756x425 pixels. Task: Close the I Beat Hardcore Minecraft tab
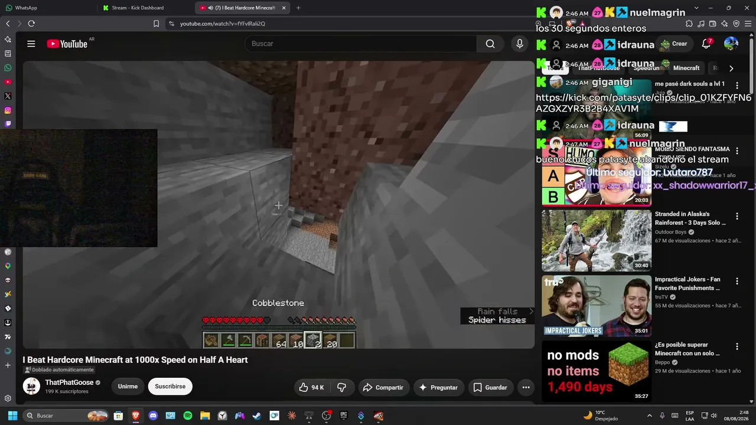pos(284,8)
